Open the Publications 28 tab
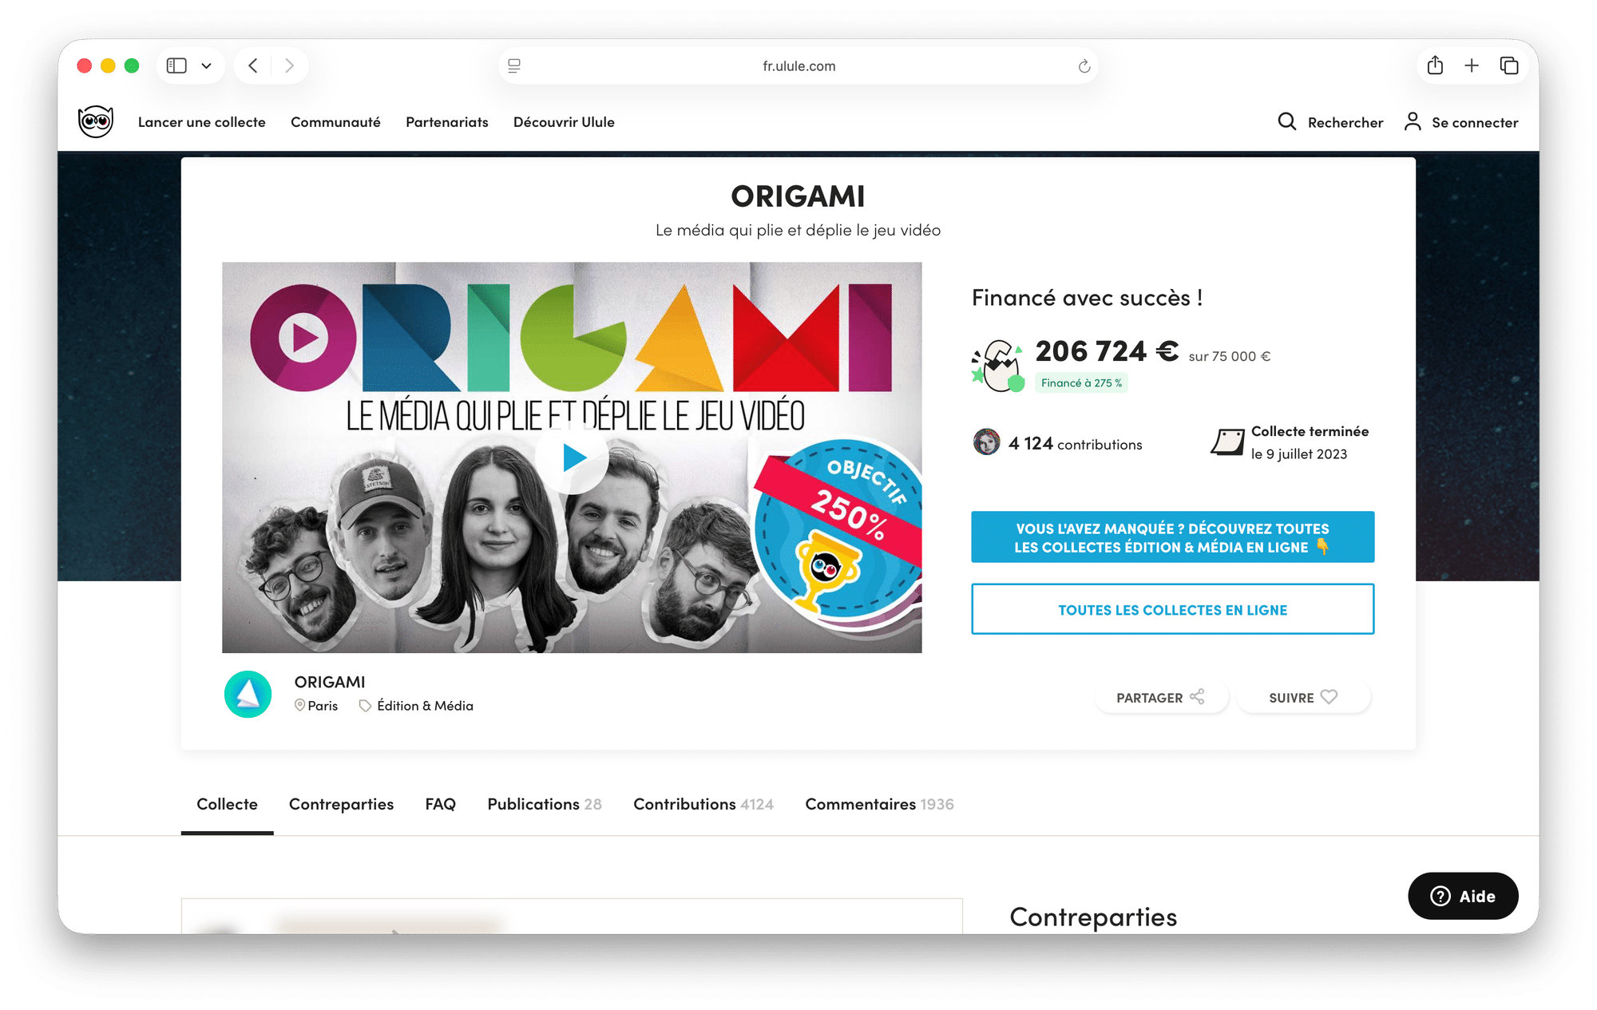 point(545,804)
